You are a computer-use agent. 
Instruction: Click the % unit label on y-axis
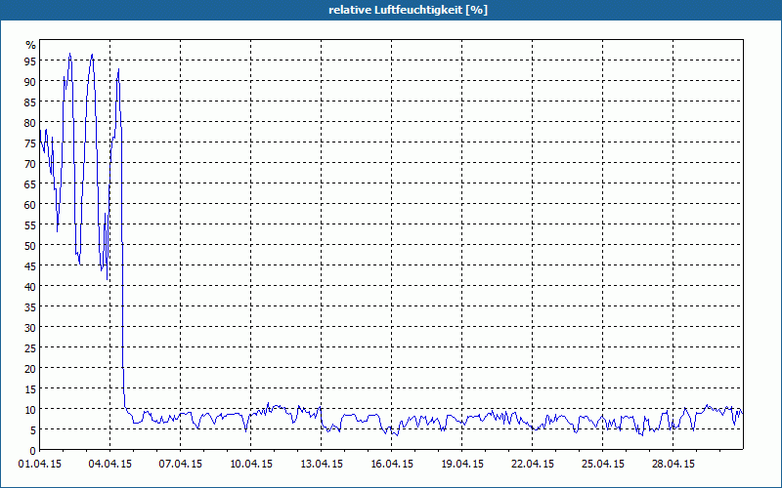click(30, 45)
